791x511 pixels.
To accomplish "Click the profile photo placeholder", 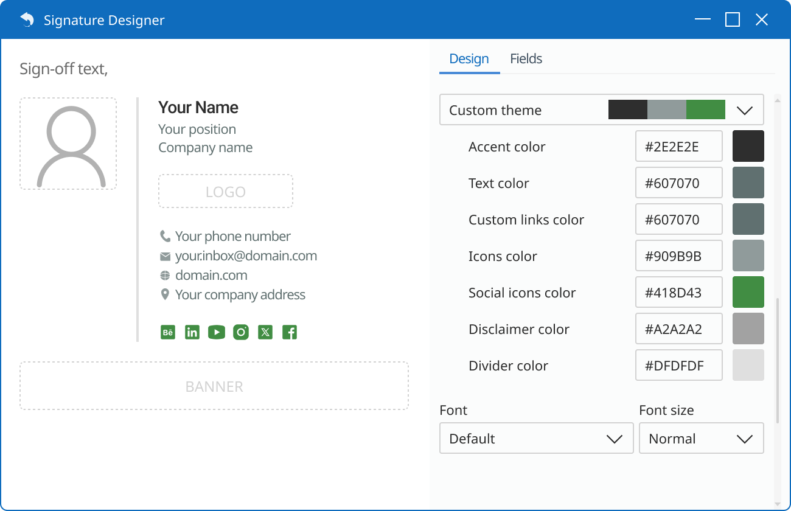I will [68, 144].
